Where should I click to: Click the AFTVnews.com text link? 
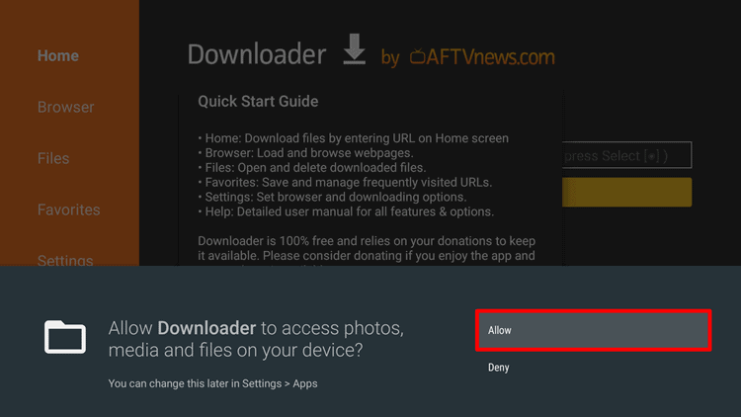click(x=491, y=57)
